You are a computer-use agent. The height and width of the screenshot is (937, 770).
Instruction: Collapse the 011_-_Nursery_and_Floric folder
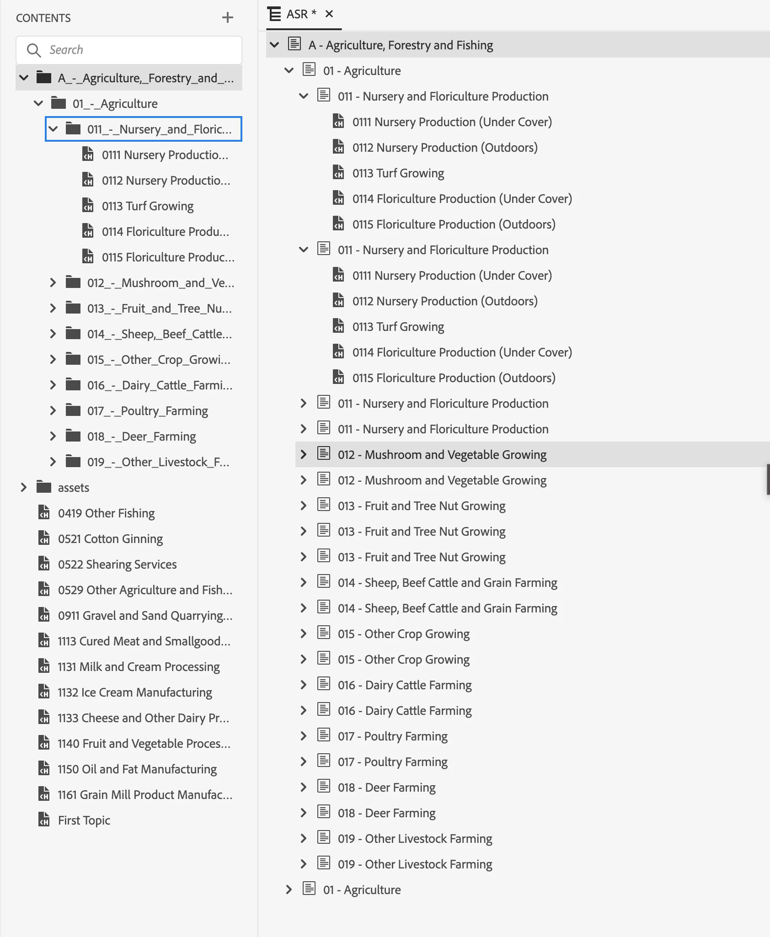click(53, 129)
